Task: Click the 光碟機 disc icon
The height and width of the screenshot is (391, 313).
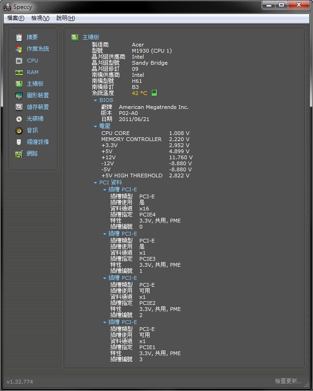Action: click(19, 119)
